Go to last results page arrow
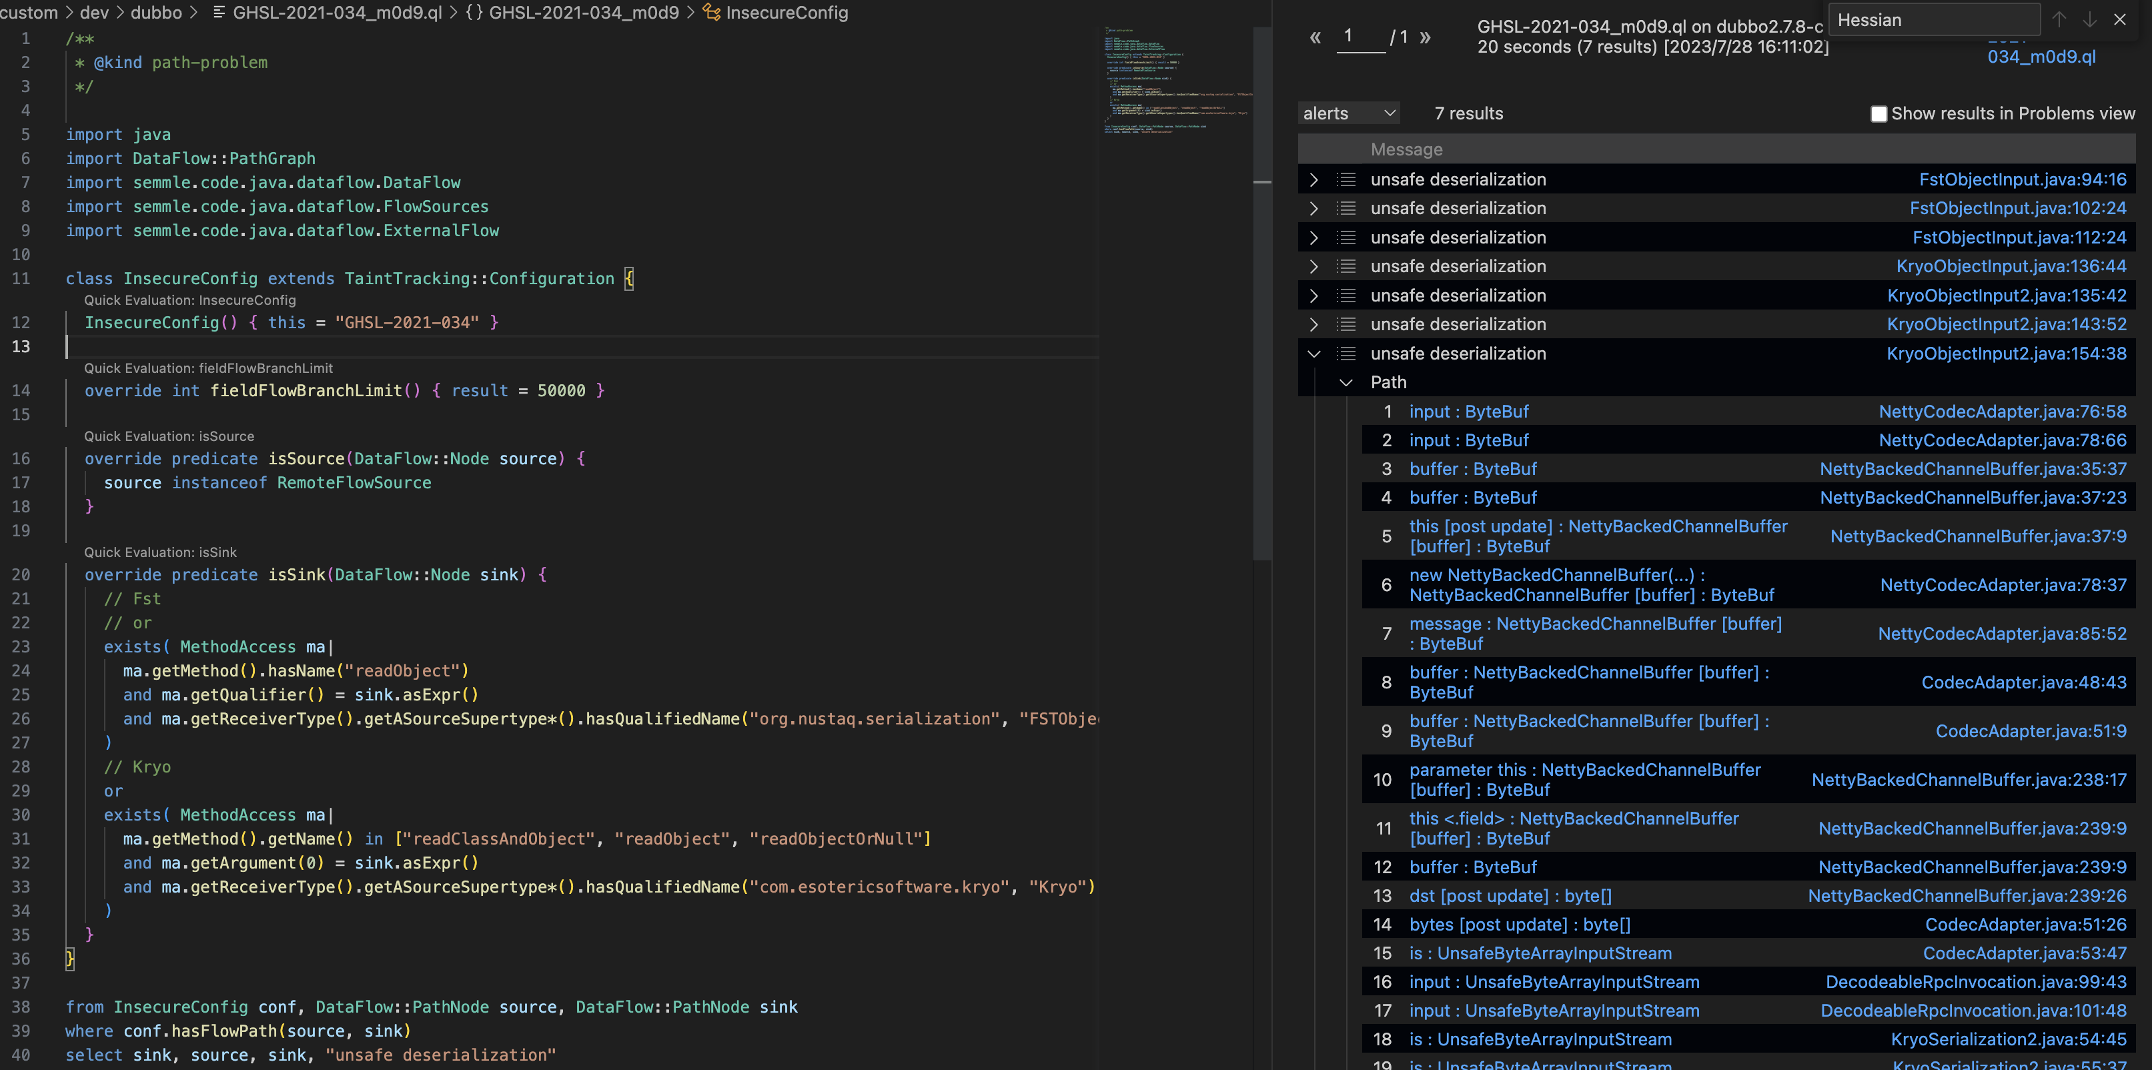This screenshot has height=1070, width=2152. (1425, 37)
